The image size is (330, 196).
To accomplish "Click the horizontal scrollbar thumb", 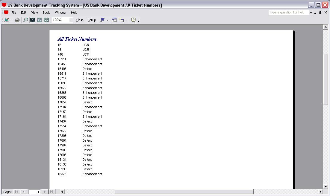I will point(184,192).
